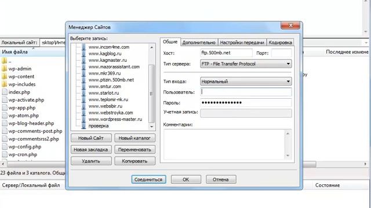Select the wp-comments-post.php file name

point(35,131)
